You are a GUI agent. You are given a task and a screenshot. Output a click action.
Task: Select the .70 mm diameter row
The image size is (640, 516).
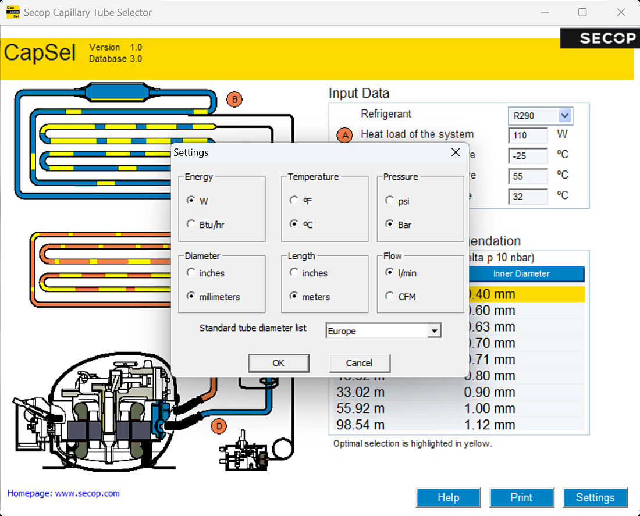coord(527,343)
